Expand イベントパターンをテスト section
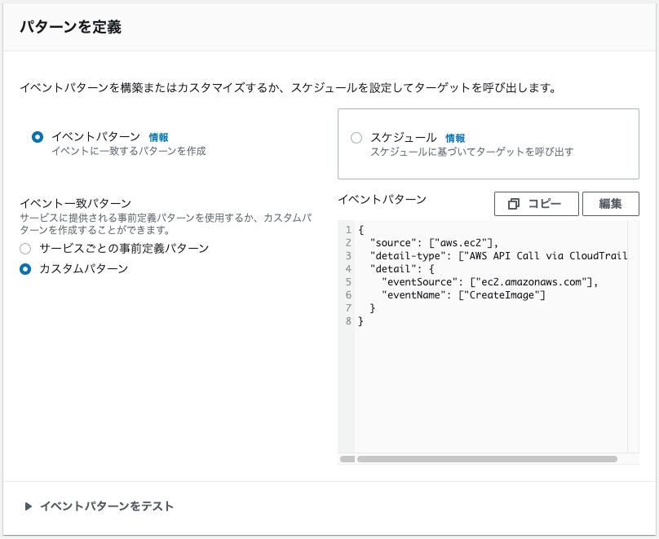 tap(99, 506)
